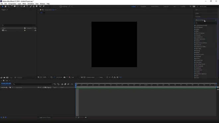Screen dimensions: 219x123
Task: Open the Effect menu
Action: (24, 4)
